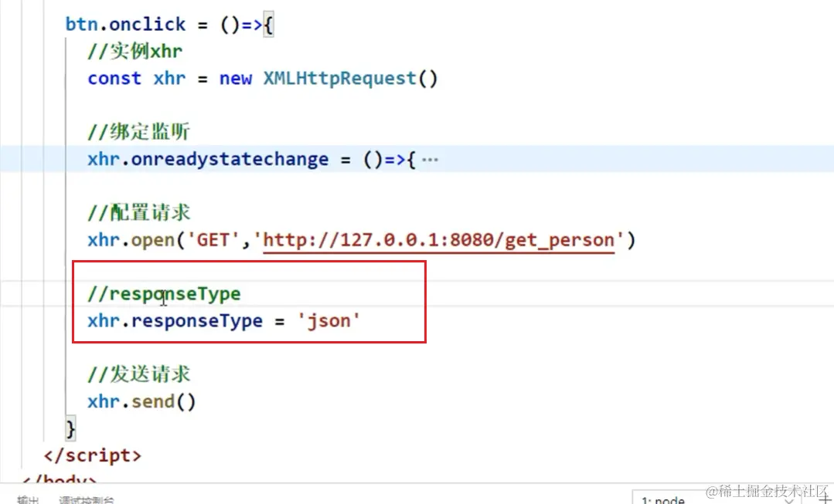Click the 'json' string value
The height and width of the screenshot is (504, 834).
point(329,321)
